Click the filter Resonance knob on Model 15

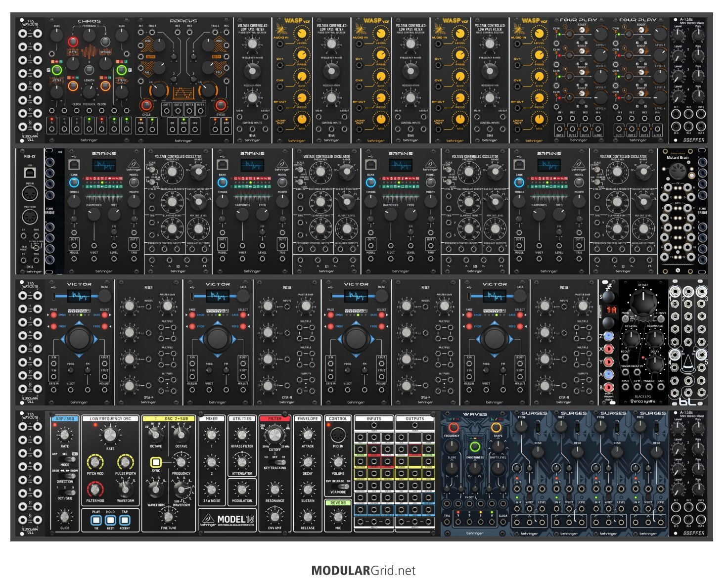[274, 490]
